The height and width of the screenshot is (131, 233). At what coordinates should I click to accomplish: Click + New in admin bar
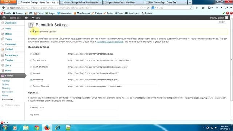point(36,18)
